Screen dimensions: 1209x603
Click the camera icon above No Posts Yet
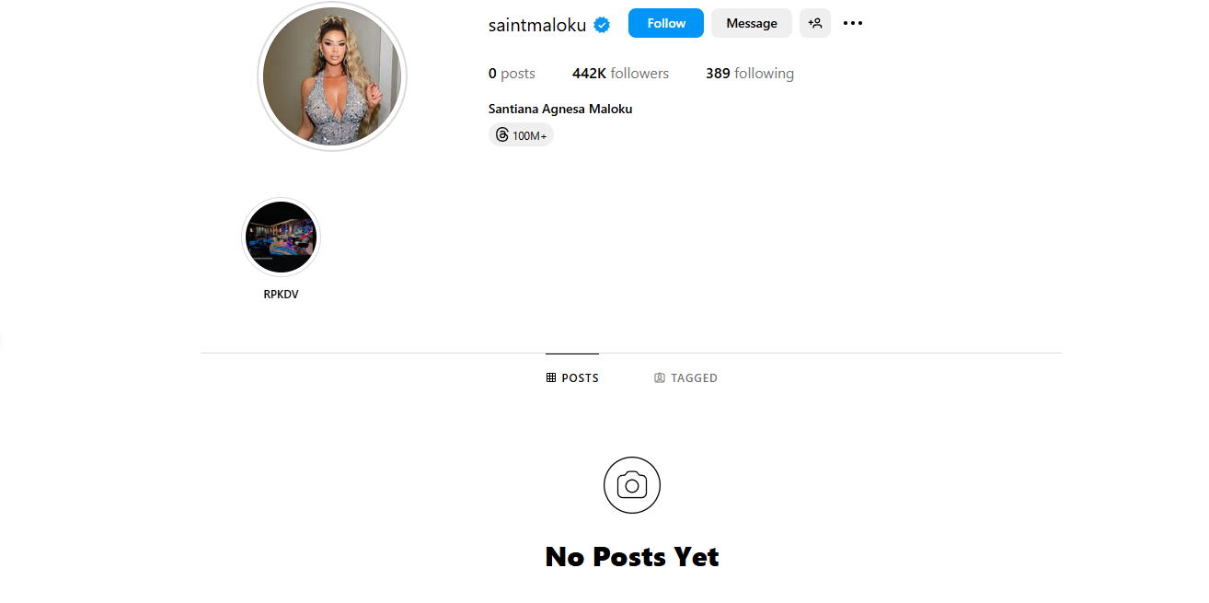[632, 485]
